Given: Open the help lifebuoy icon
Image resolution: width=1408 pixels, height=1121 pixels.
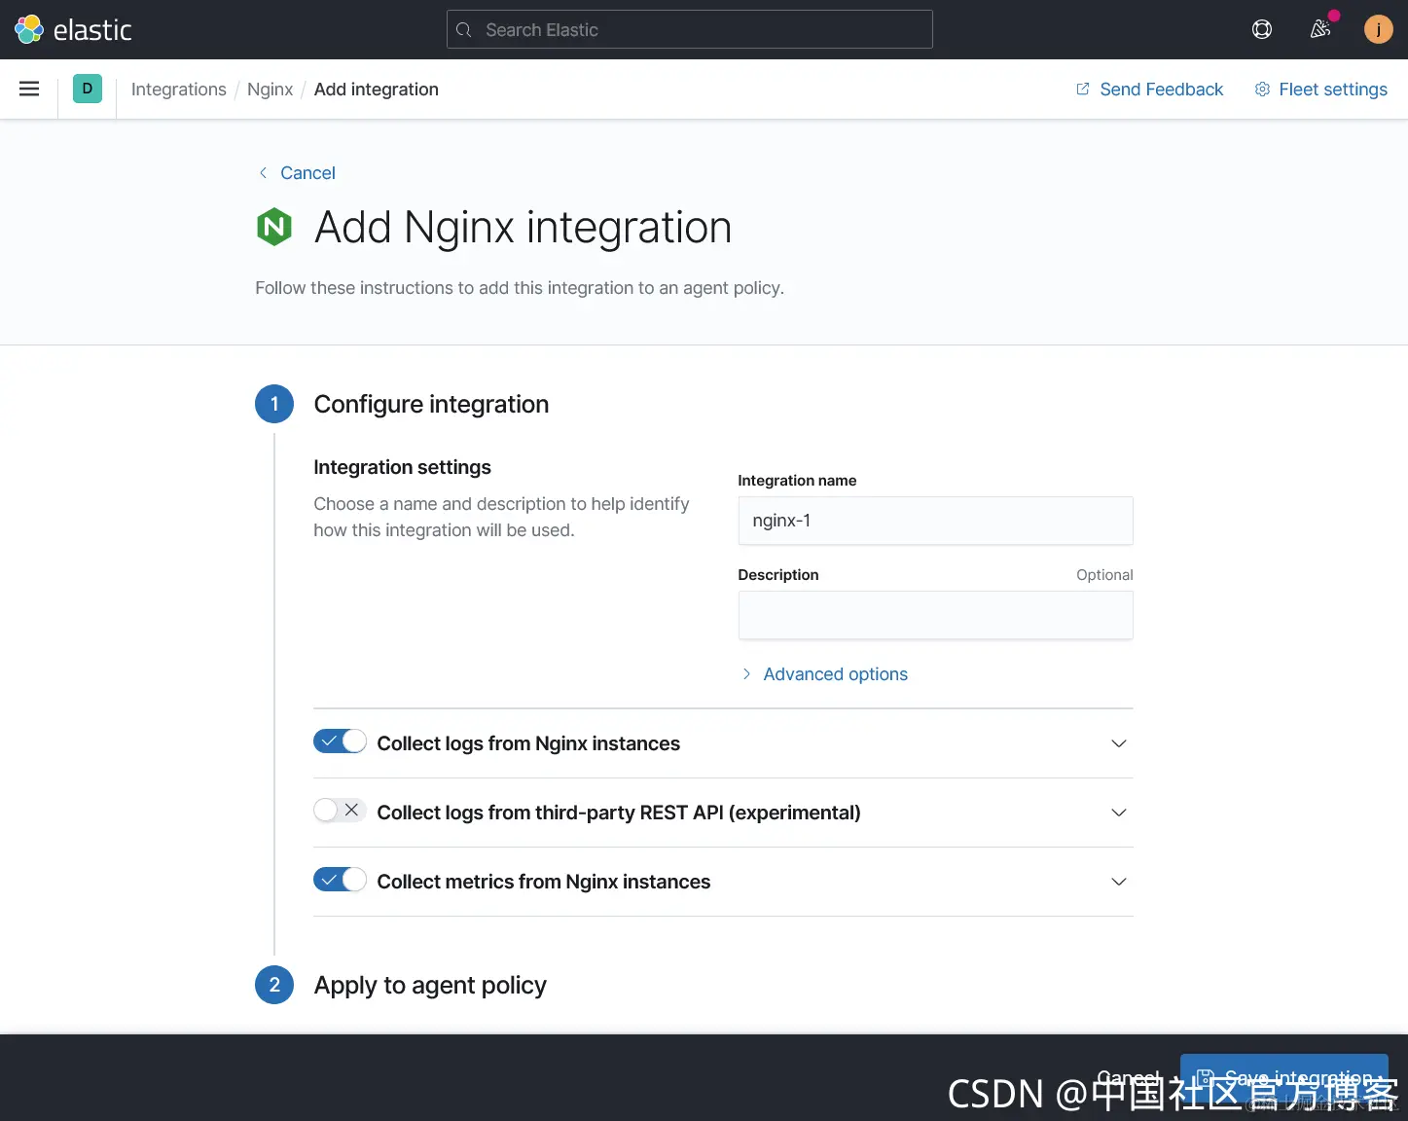Looking at the screenshot, I should point(1262,29).
